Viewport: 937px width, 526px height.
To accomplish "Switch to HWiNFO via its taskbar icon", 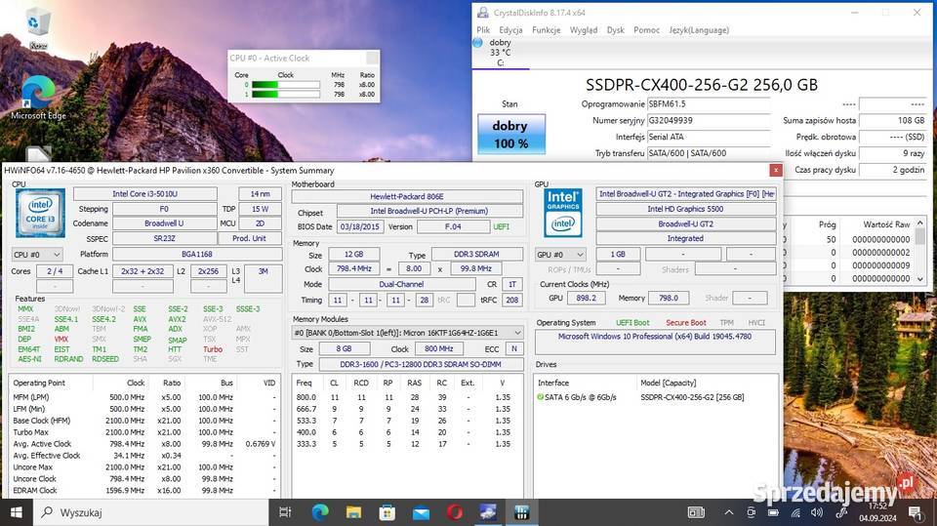I will pos(521,512).
